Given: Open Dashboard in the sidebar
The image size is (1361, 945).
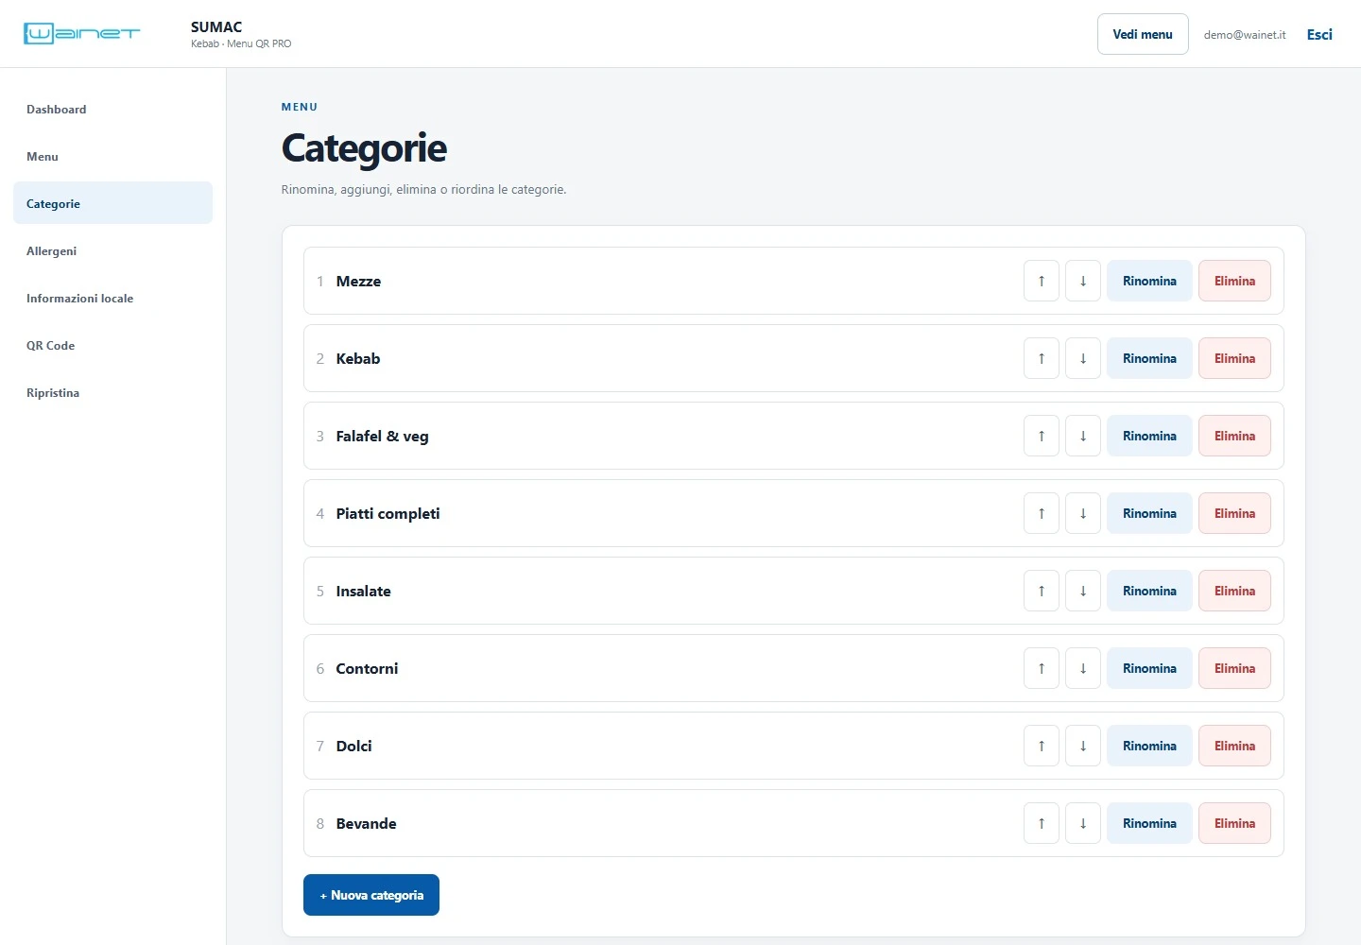Looking at the screenshot, I should tap(112, 109).
